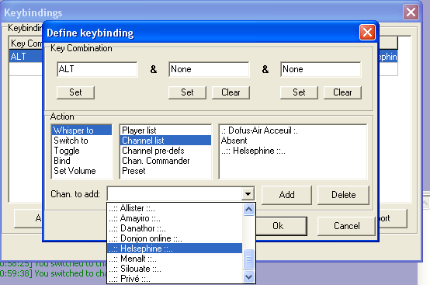Choose Channel pre-defs target

tap(165, 151)
